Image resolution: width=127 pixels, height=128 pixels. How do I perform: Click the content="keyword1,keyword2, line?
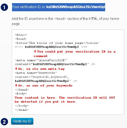point(42,77)
